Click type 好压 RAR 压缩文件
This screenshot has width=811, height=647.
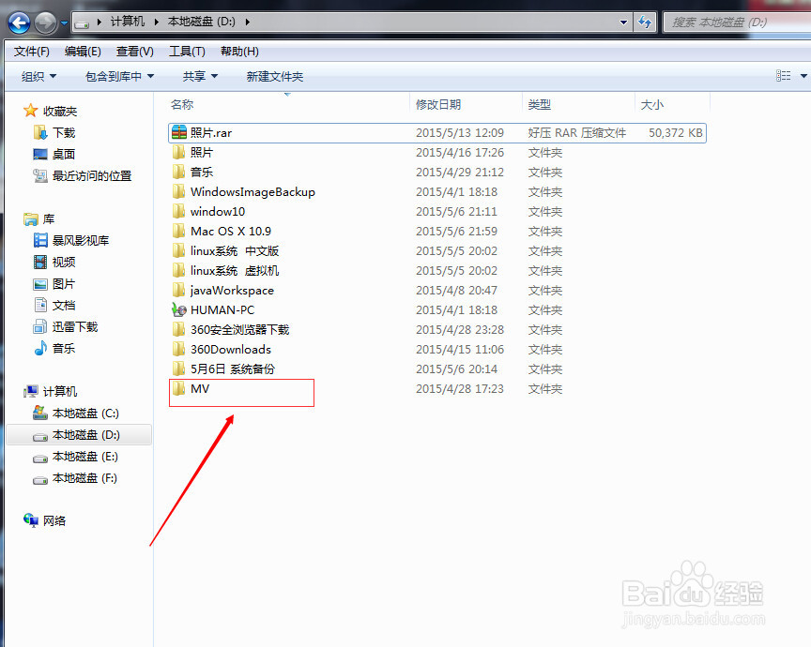point(576,133)
